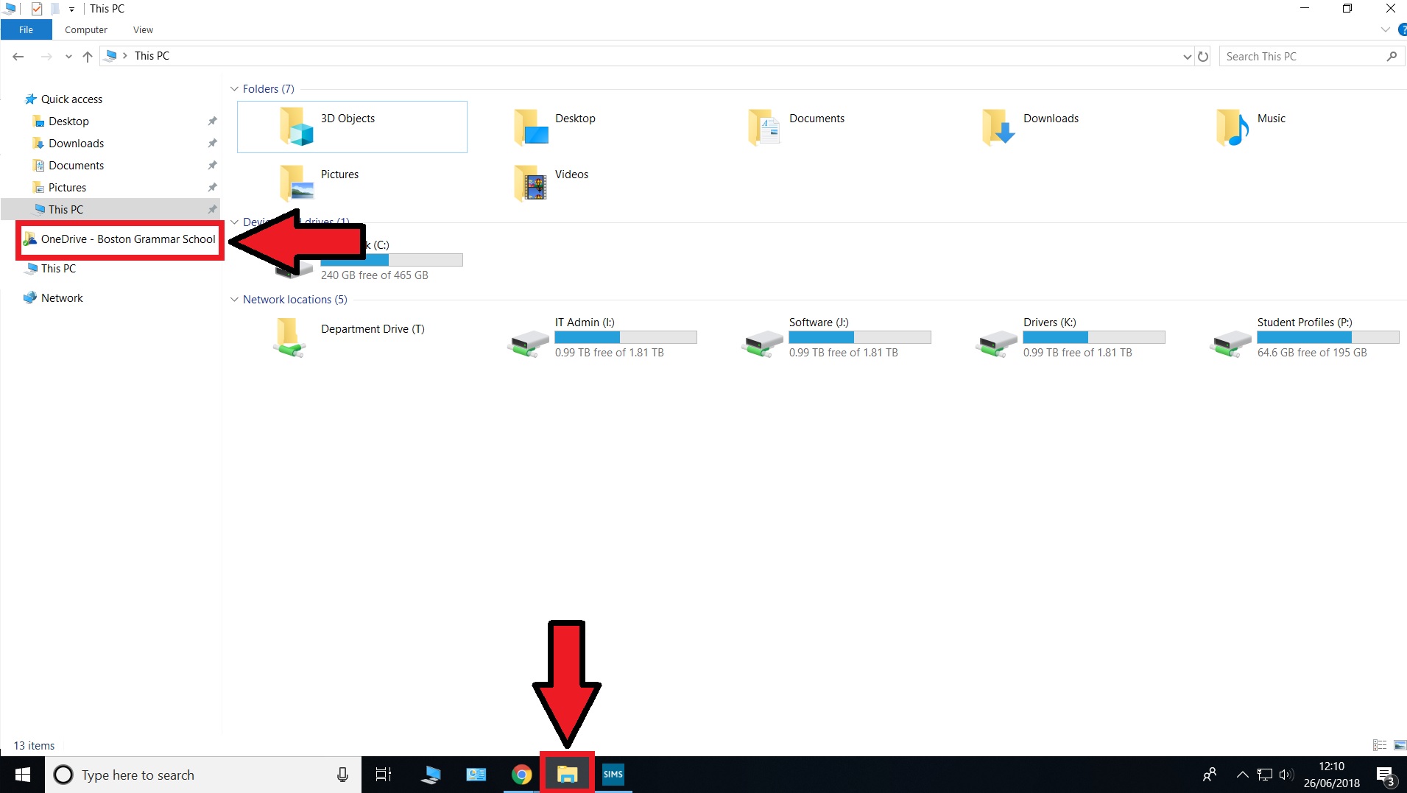The width and height of the screenshot is (1407, 793).
Task: Switch to the Computer ribbon tab
Action: [86, 29]
